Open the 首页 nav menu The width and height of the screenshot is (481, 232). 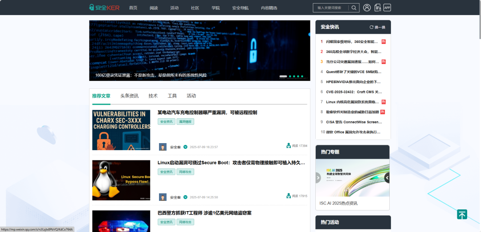133,8
